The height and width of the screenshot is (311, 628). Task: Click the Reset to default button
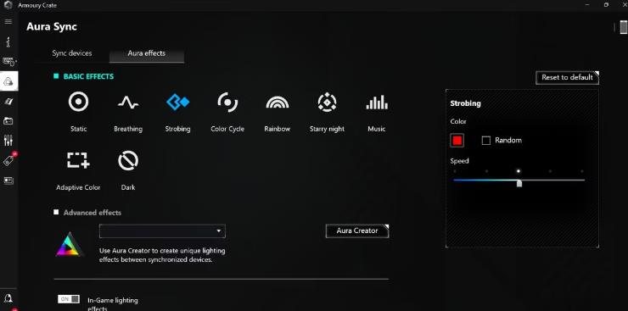pyautogui.click(x=567, y=78)
